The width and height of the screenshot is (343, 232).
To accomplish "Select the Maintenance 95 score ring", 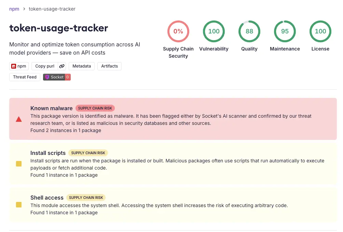I will pos(285,31).
